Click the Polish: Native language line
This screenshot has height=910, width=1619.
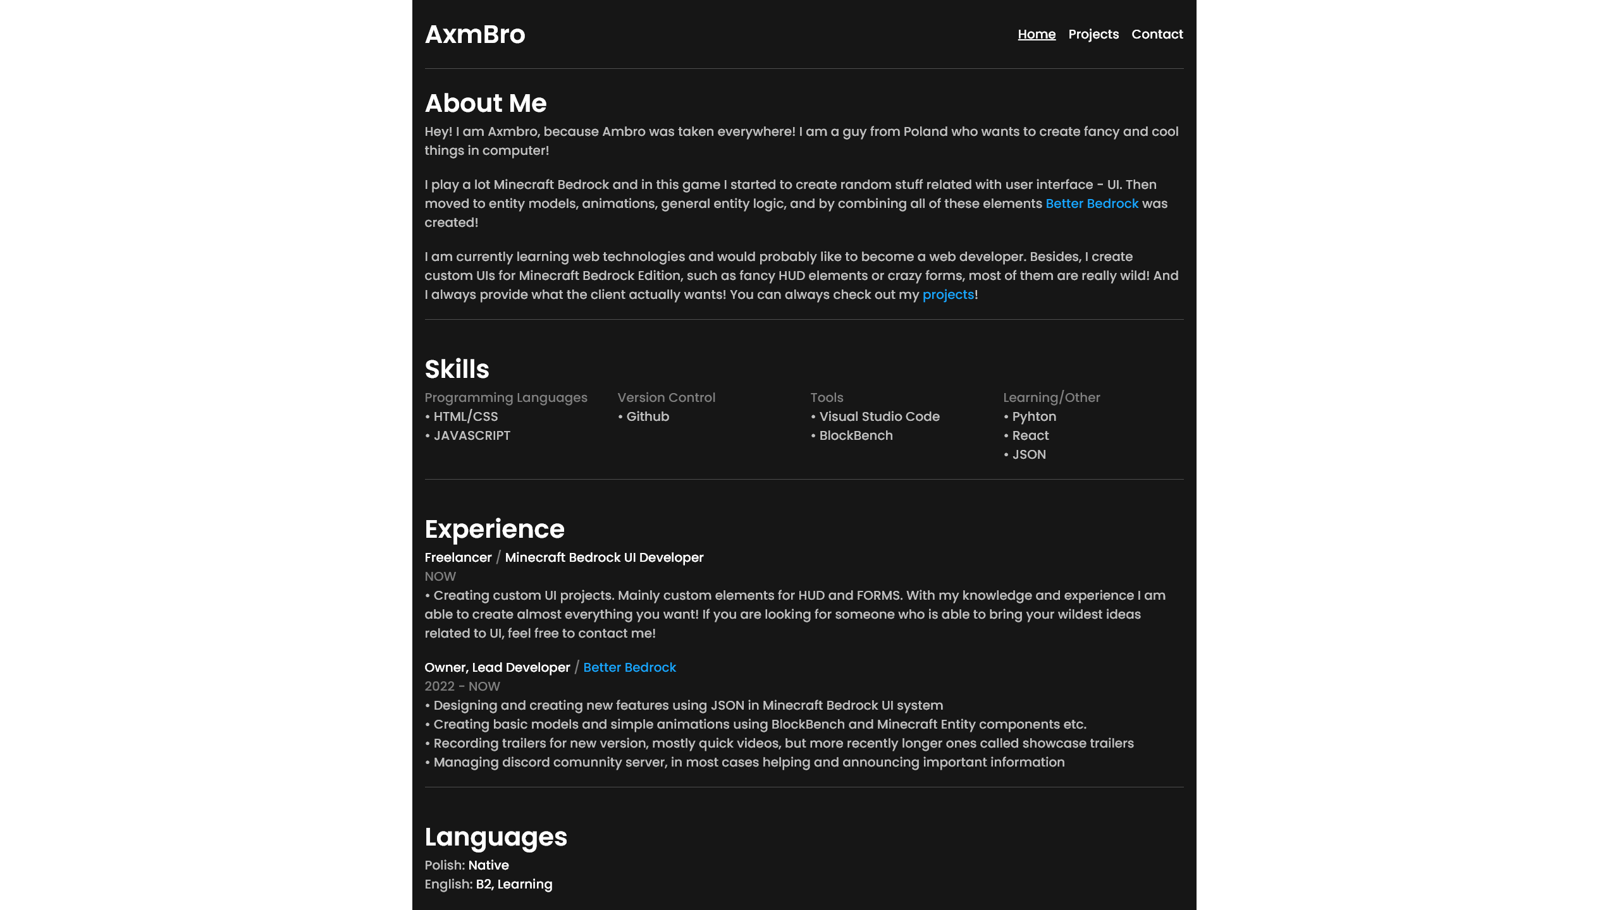(467, 865)
